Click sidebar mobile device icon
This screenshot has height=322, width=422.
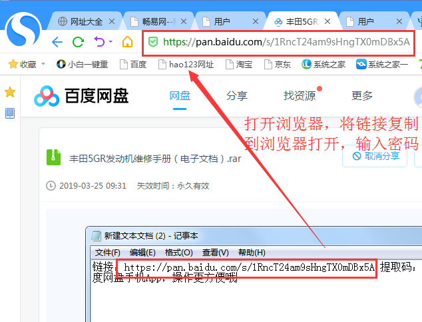coord(10,113)
